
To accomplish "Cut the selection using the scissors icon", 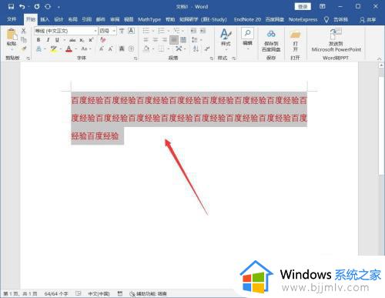I will [24, 31].
